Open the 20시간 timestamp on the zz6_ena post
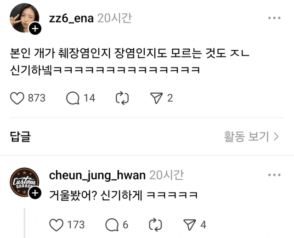 114,18
